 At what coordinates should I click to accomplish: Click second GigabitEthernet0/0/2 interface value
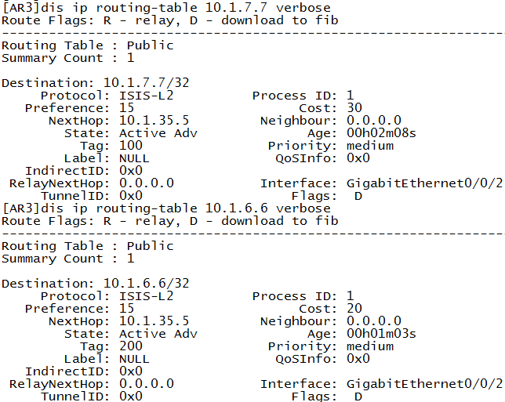[x=424, y=384]
